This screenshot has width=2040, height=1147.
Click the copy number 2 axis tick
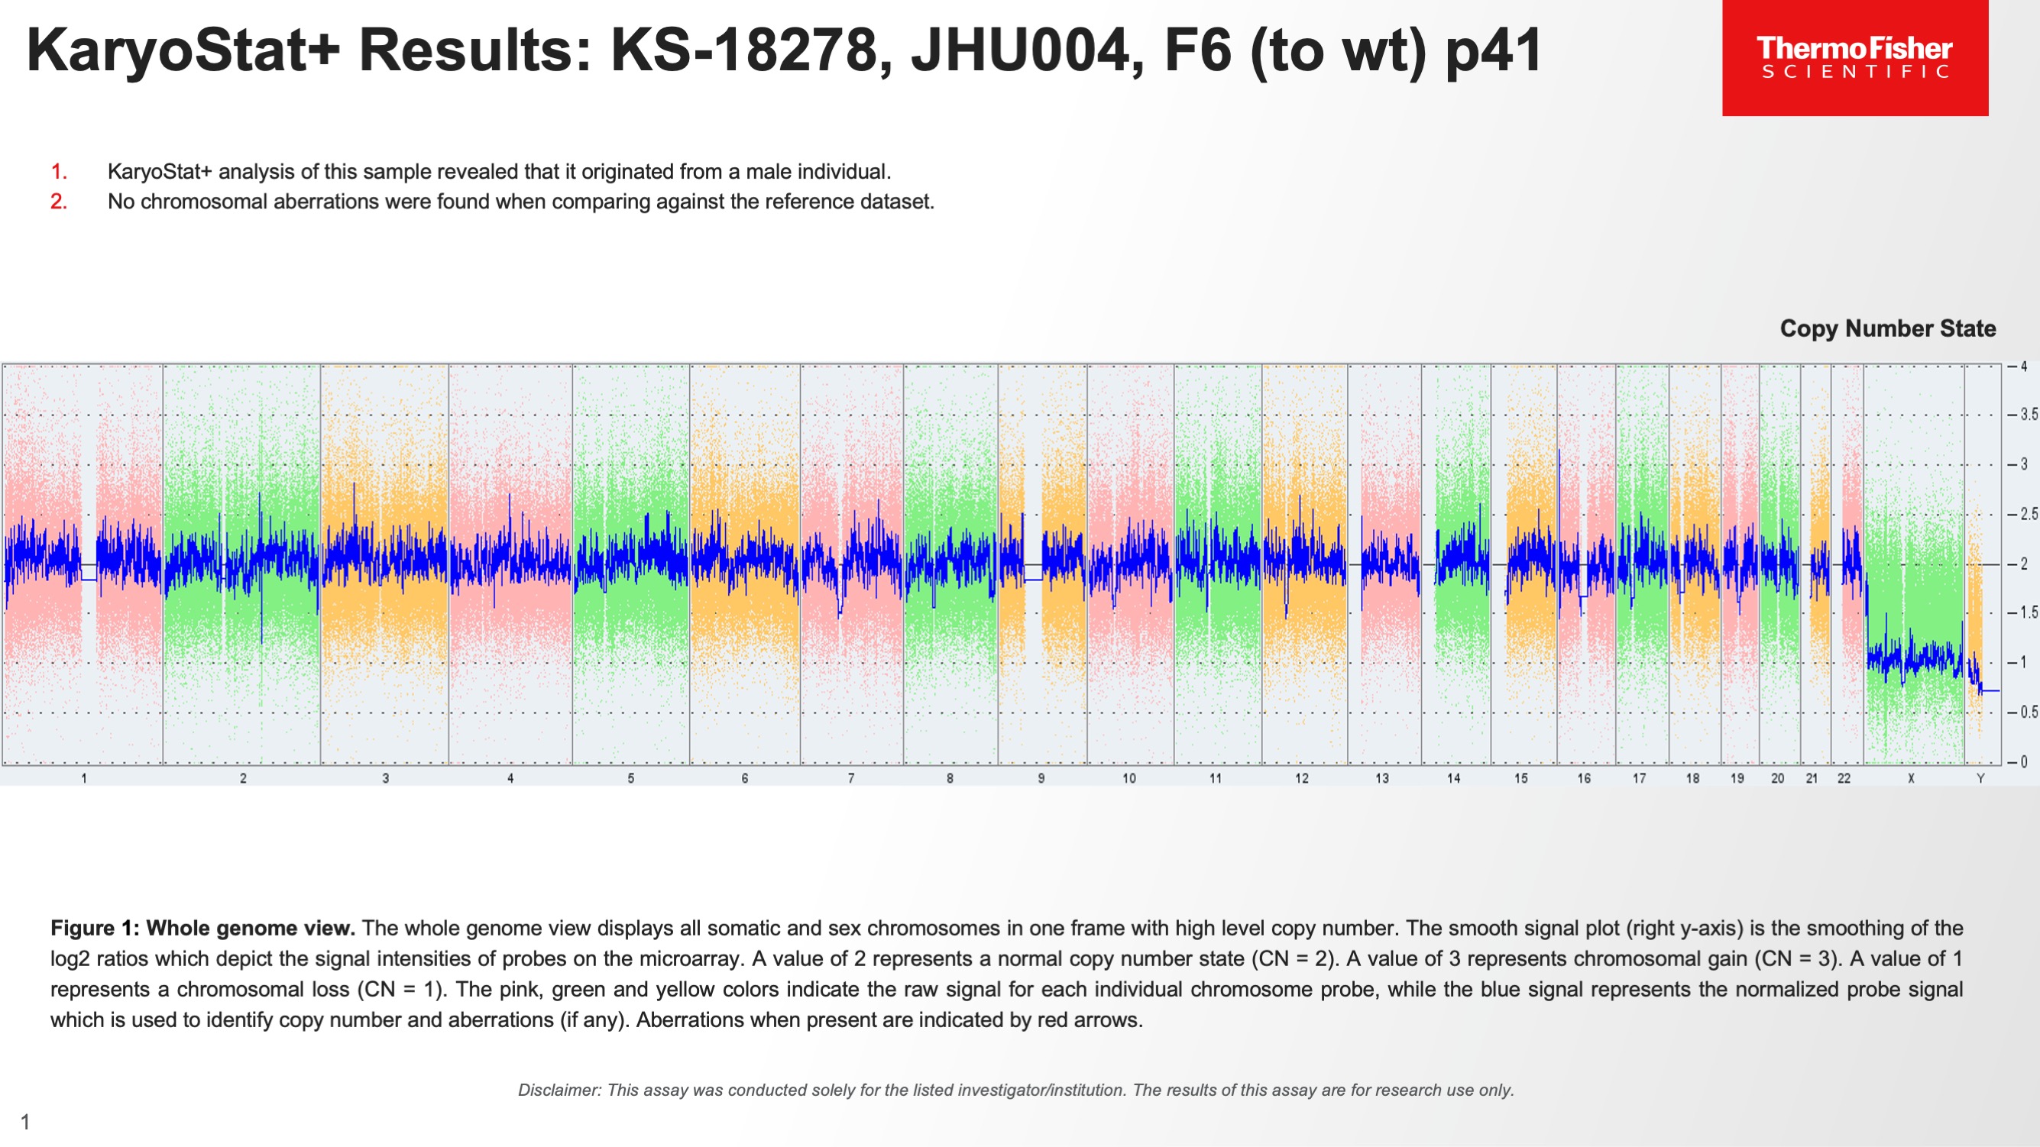pyautogui.click(x=2022, y=564)
